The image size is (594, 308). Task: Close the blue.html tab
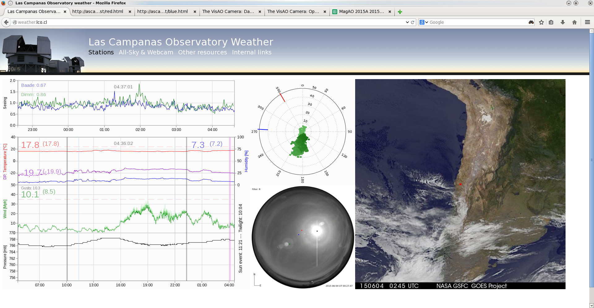pyautogui.click(x=195, y=12)
